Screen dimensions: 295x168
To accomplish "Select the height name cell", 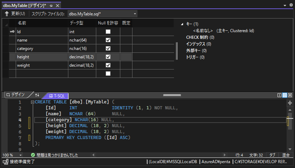I will click(x=42, y=57).
